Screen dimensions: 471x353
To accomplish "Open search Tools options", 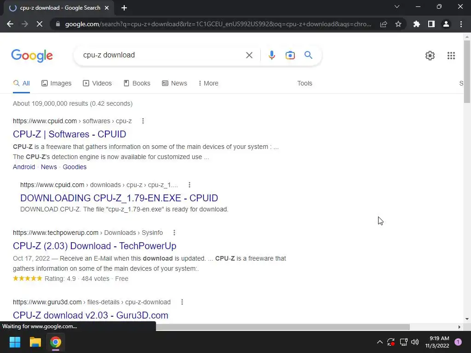I will [304, 84].
